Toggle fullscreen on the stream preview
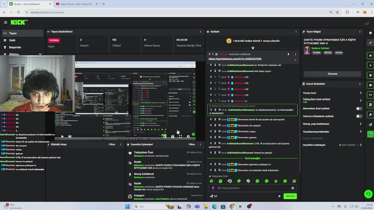 coord(180,136)
